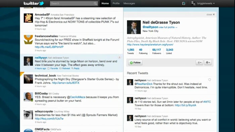Click the arrow on highlighted neiltyson tweet

pyautogui.click(x=119, y=57)
